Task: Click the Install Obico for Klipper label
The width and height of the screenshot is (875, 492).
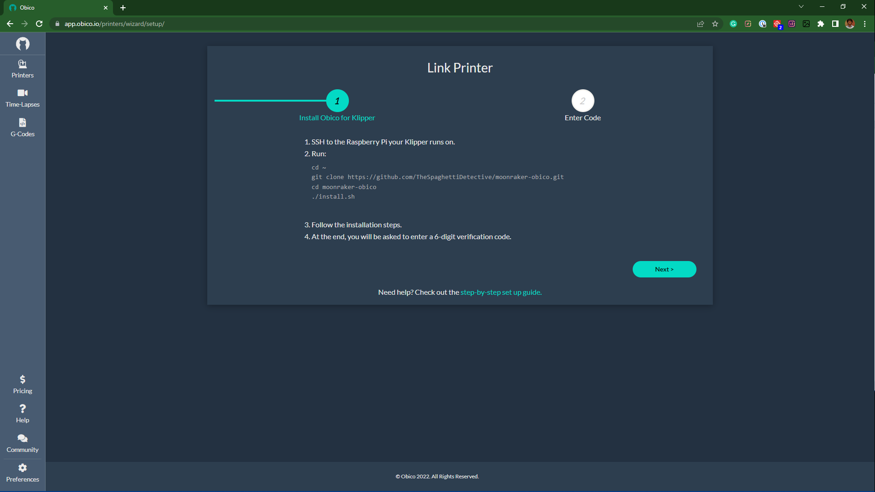Action: (337, 118)
